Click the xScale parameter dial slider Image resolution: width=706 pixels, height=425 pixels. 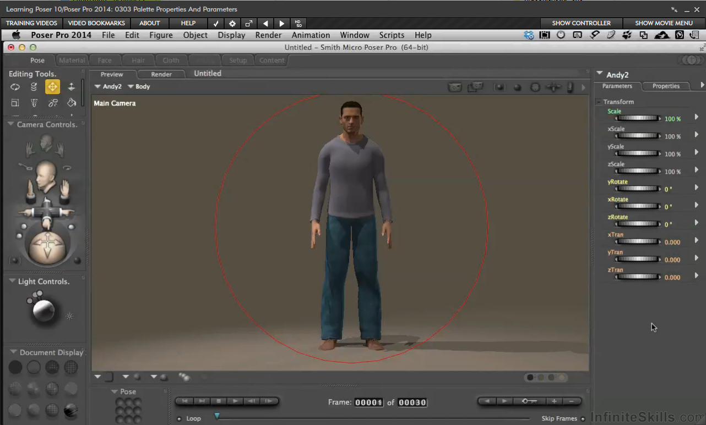click(638, 136)
